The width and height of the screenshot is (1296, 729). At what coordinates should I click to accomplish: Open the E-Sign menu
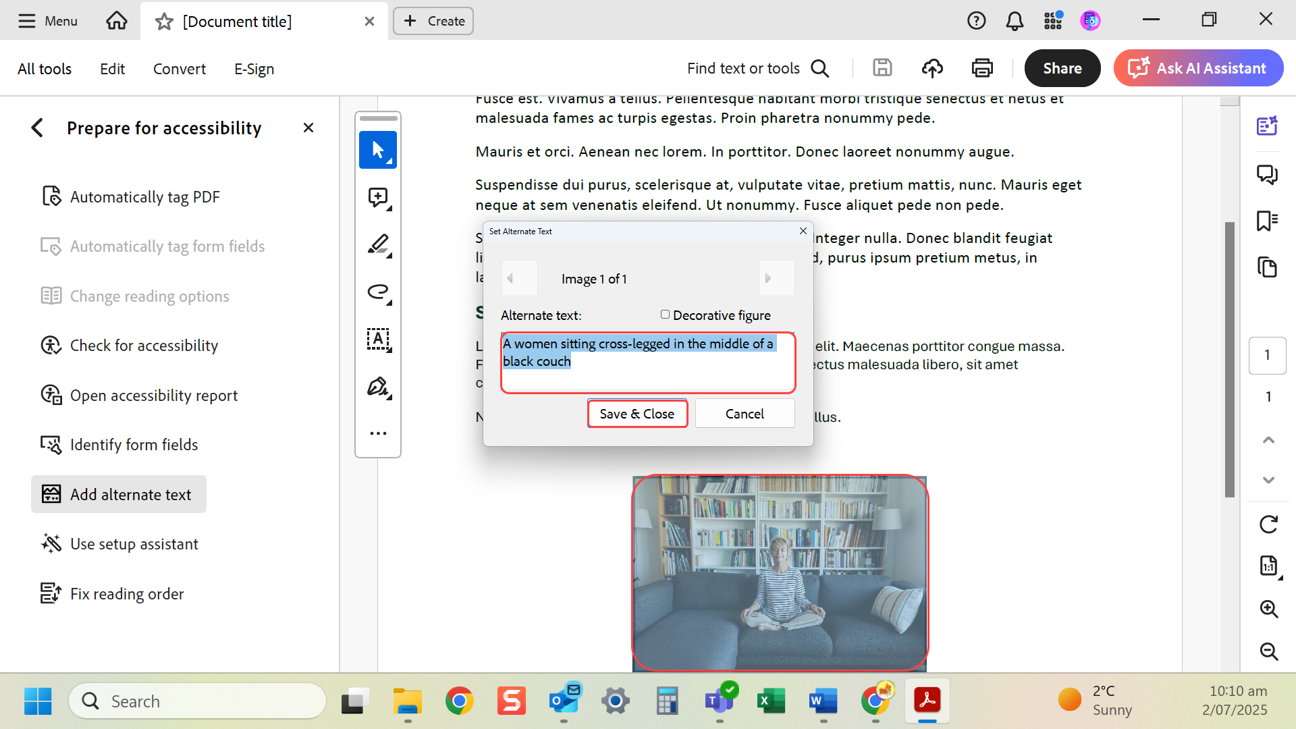254,69
